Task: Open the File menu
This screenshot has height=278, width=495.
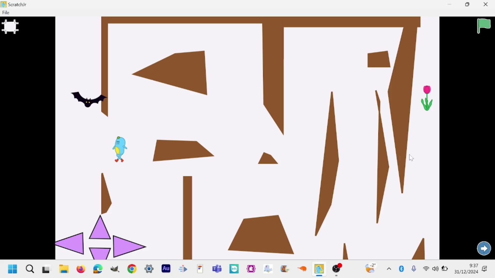Action: [x=6, y=13]
